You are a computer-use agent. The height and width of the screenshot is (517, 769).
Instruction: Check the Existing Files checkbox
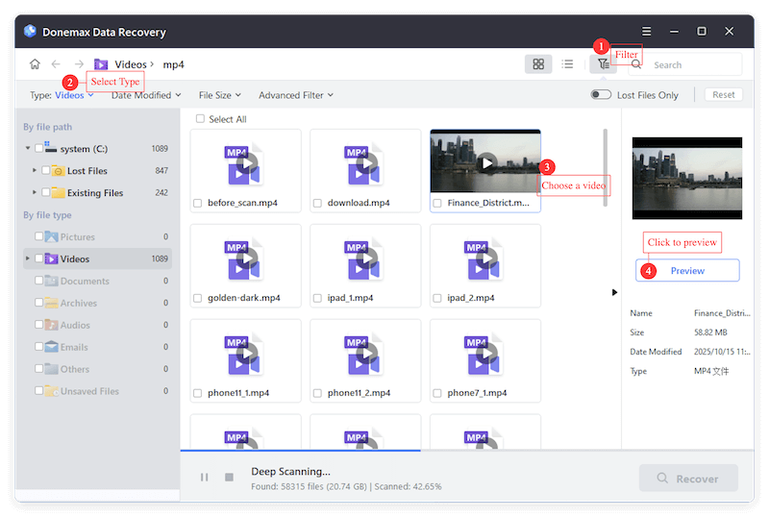click(46, 192)
